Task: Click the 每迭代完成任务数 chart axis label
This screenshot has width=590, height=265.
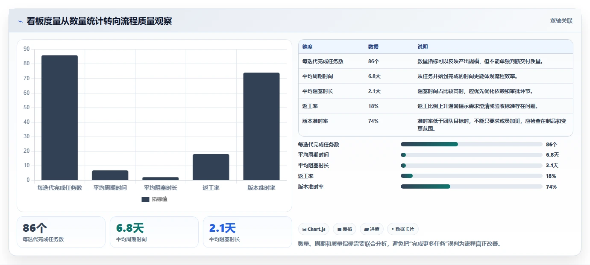Action: 60,188
